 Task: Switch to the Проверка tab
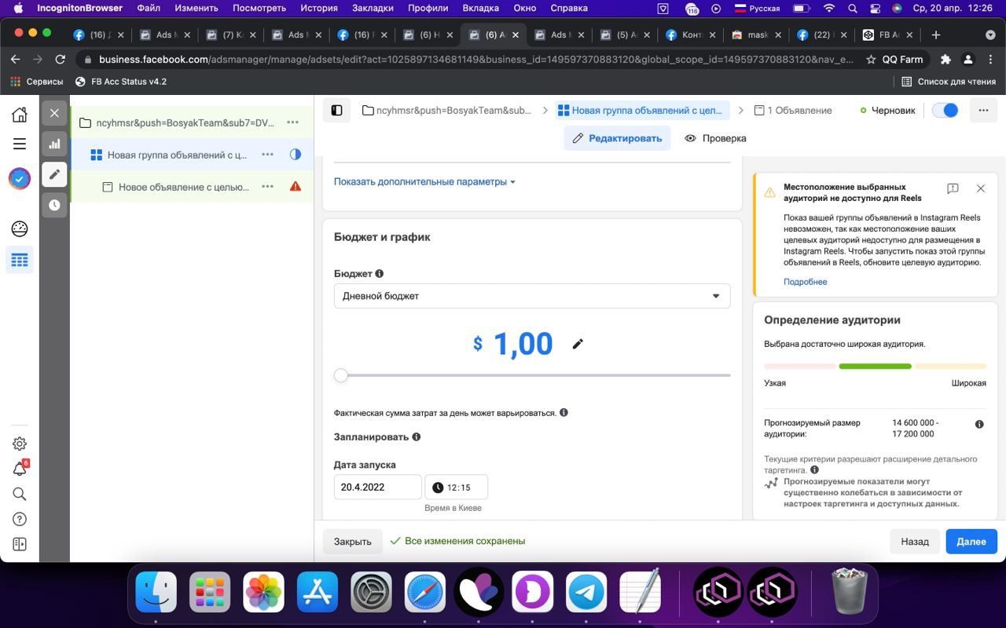click(715, 138)
